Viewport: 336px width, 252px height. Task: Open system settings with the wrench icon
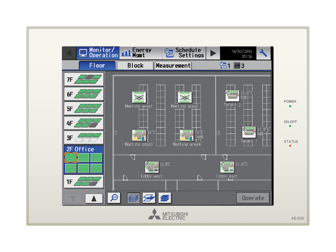263,52
